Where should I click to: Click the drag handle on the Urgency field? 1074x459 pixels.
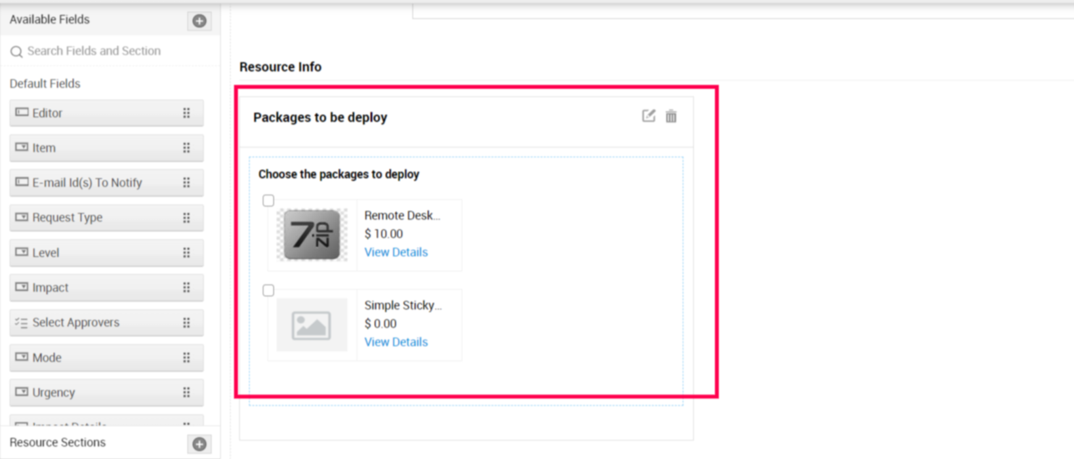coord(186,393)
